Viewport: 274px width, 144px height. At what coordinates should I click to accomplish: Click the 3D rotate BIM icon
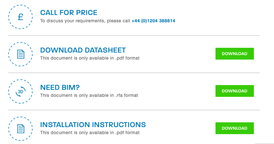click(x=20, y=91)
